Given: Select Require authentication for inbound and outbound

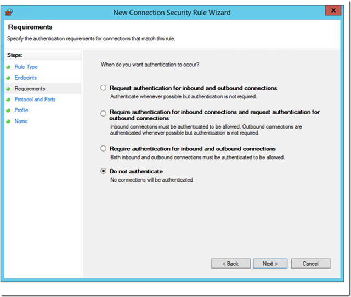Looking at the screenshot, I should [103, 149].
